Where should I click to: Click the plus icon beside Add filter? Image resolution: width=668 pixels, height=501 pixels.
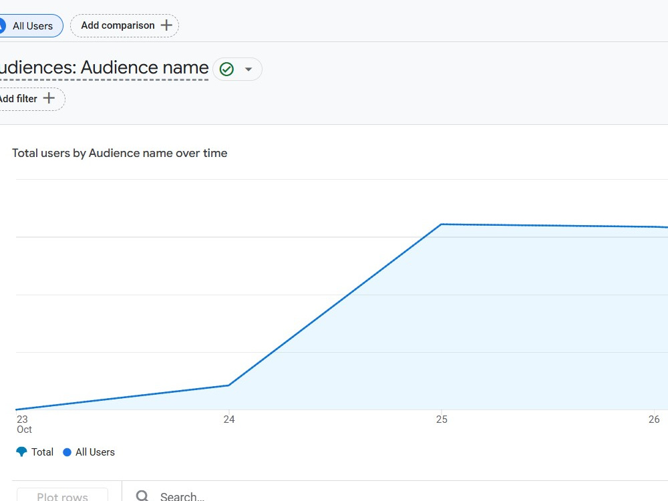click(x=49, y=98)
